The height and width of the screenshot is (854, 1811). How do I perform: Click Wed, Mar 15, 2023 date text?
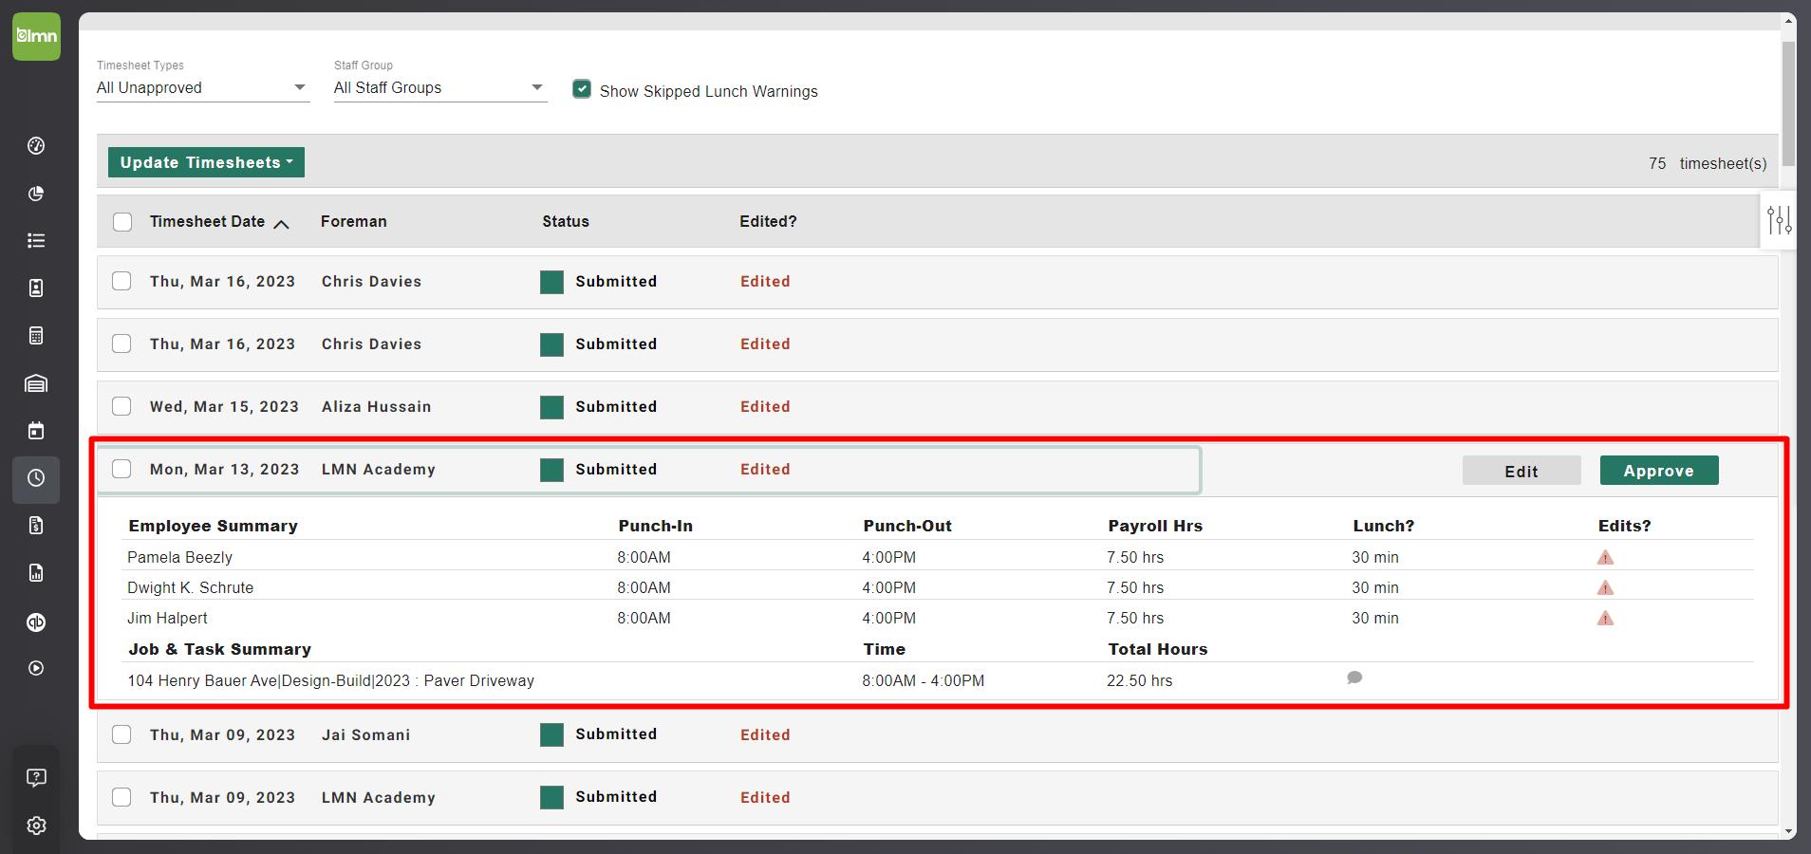coord(224,406)
